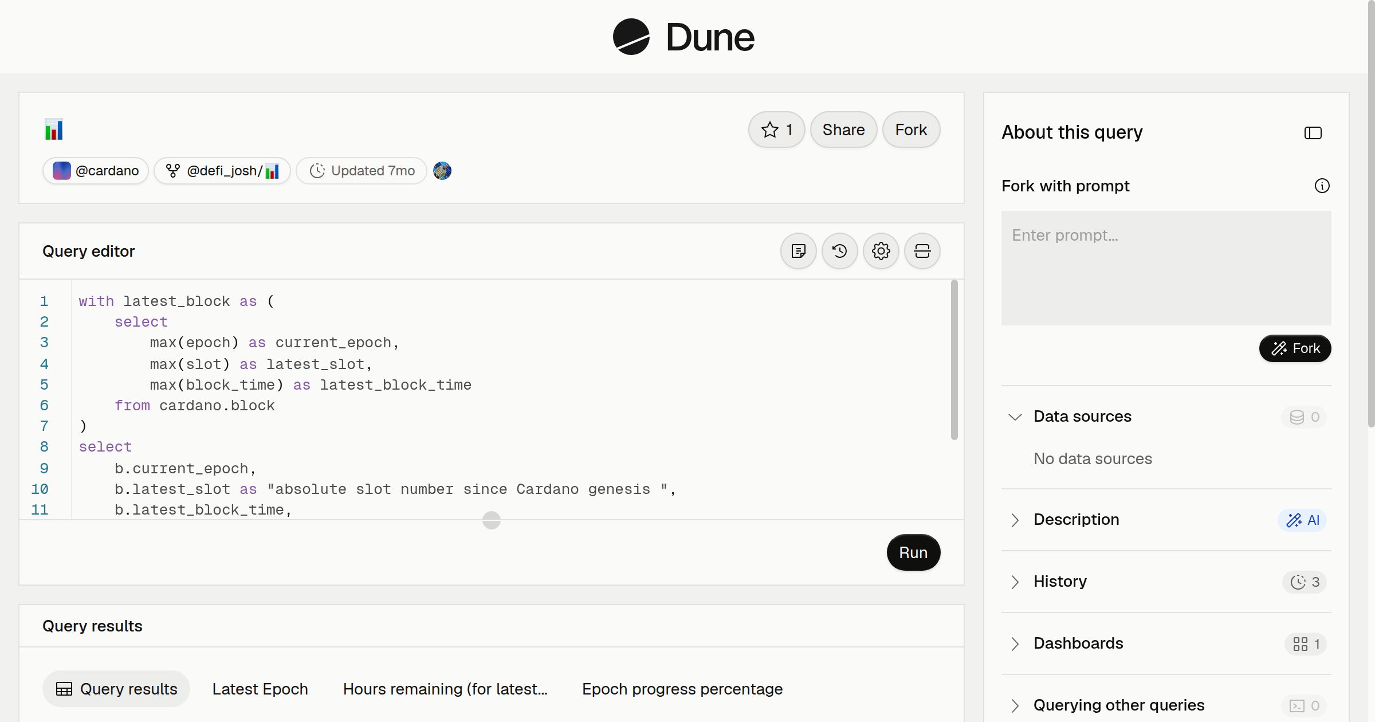The image size is (1375, 722).
Task: Fork this query from header
Action: point(911,130)
